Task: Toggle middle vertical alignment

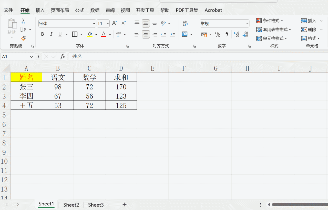Action: pos(146,23)
